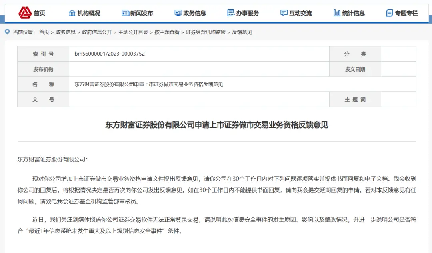Select the 新闻发布 menu item
The width and height of the screenshot is (432, 253).
click(x=142, y=13)
